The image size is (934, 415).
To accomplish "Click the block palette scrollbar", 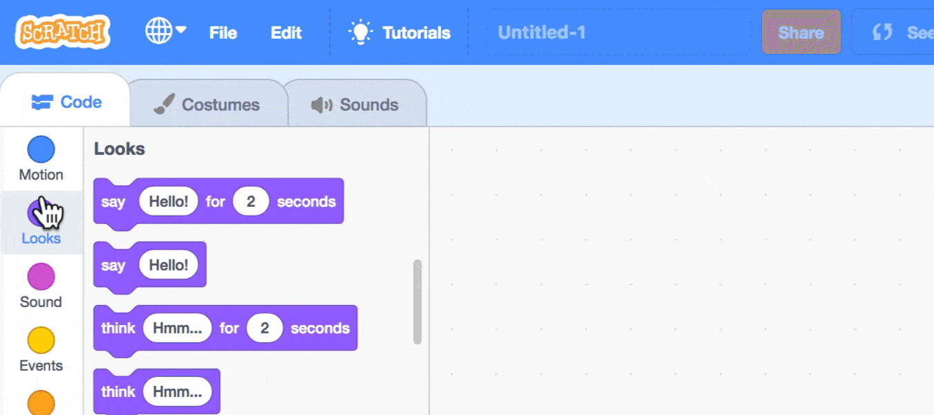I will tap(417, 302).
